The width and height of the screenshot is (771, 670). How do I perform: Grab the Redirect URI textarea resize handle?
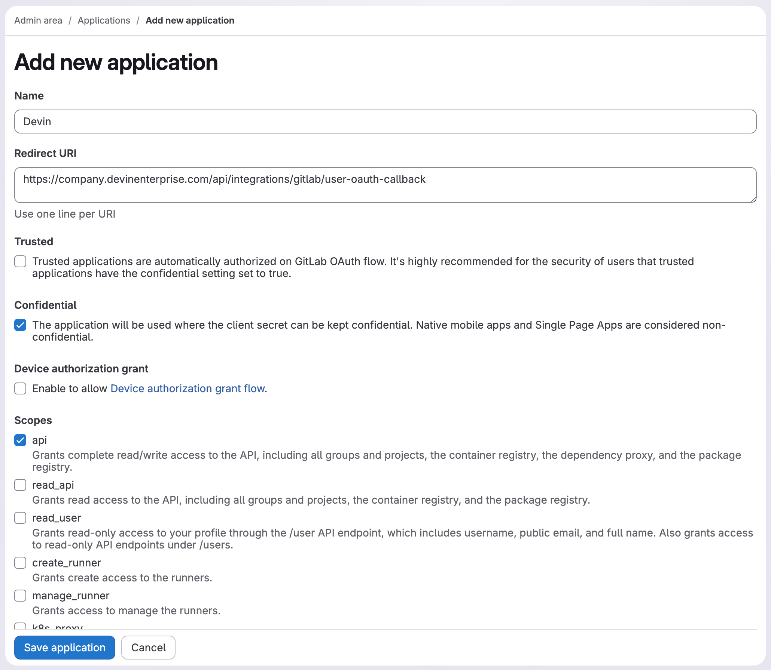tap(753, 199)
